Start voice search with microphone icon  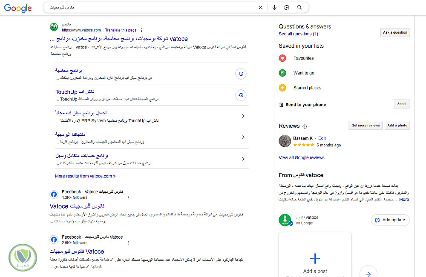click(274, 8)
